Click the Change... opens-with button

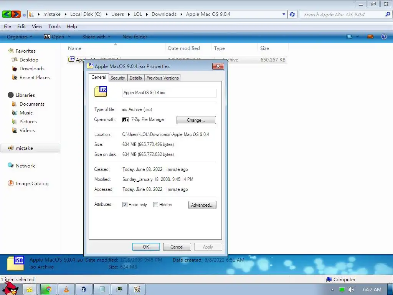point(196,120)
